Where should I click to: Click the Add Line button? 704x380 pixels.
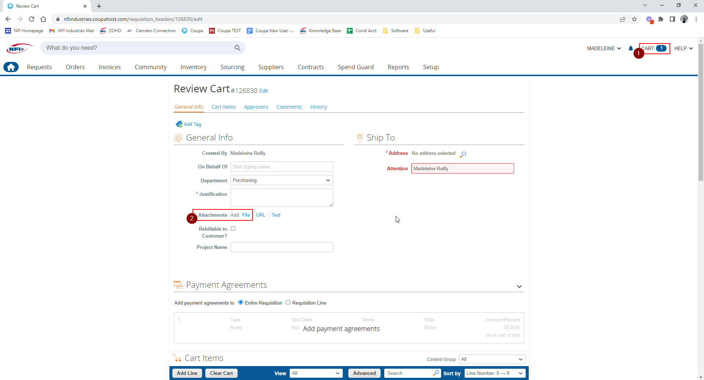pos(187,373)
